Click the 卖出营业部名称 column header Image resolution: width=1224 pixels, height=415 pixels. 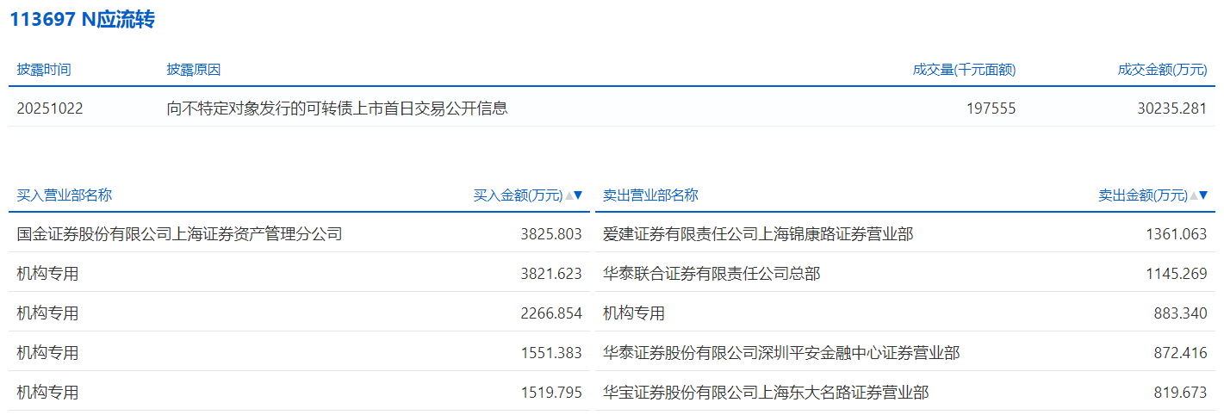(650, 195)
